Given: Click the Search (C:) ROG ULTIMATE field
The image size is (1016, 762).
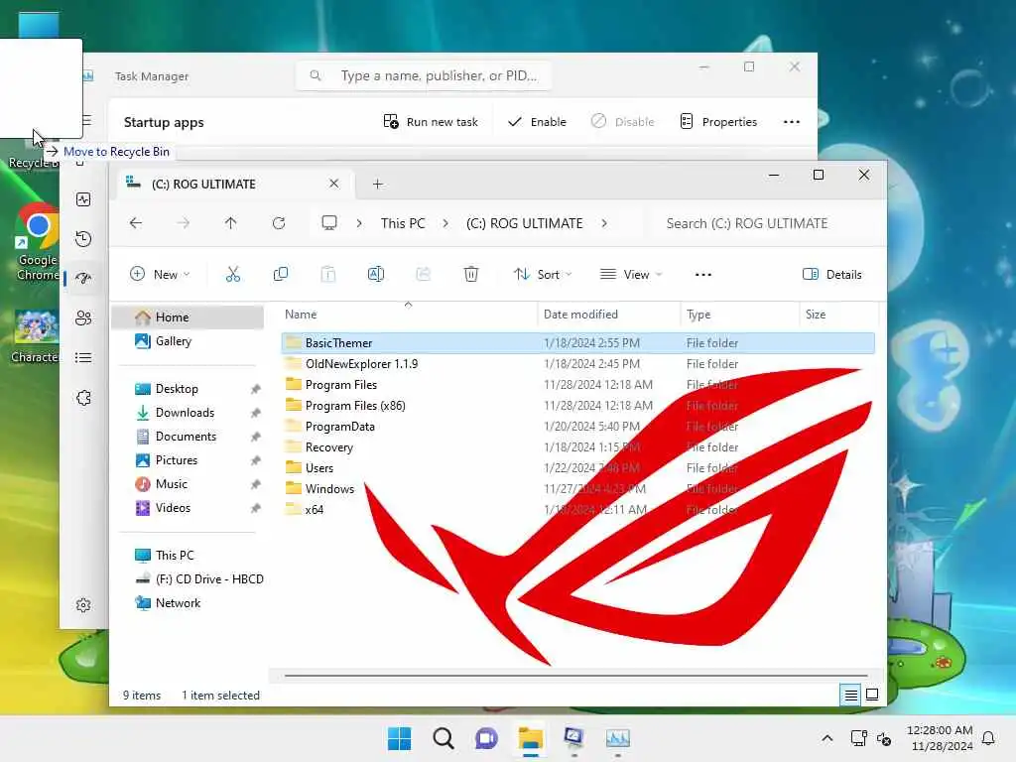Looking at the screenshot, I should pyautogui.click(x=765, y=223).
